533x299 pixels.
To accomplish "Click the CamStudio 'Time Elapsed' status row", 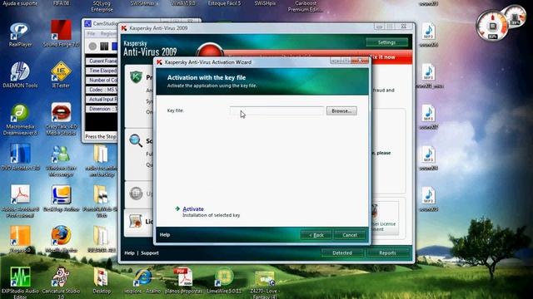I will (x=102, y=71).
